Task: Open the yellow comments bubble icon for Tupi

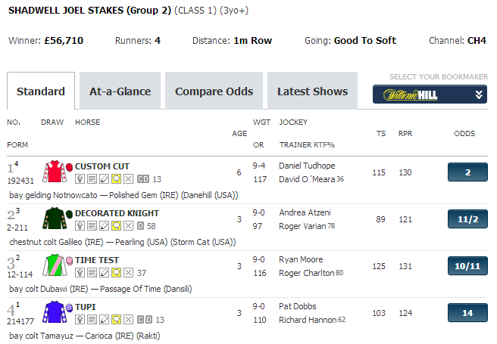Action: point(117,319)
